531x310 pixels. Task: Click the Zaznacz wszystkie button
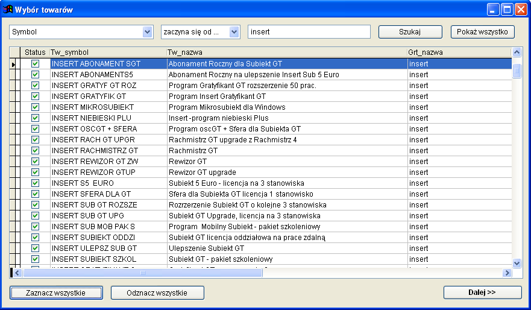point(56,293)
